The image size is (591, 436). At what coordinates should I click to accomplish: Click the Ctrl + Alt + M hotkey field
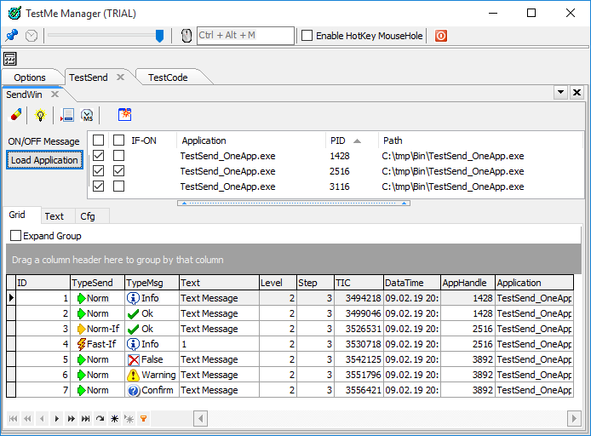(245, 36)
